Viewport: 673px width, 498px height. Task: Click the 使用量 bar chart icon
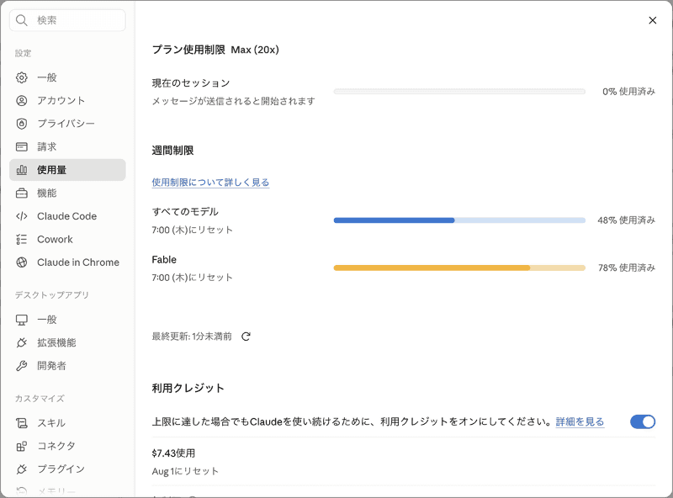(x=22, y=170)
